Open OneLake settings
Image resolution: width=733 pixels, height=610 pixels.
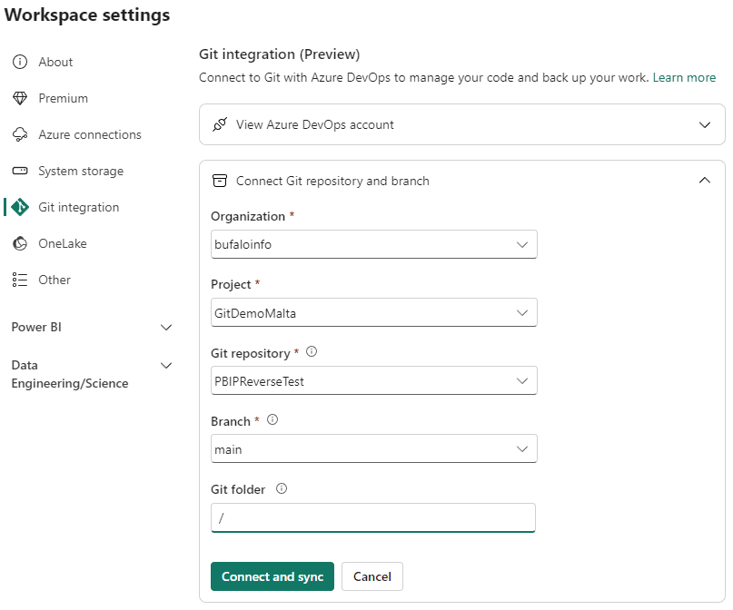(x=63, y=243)
